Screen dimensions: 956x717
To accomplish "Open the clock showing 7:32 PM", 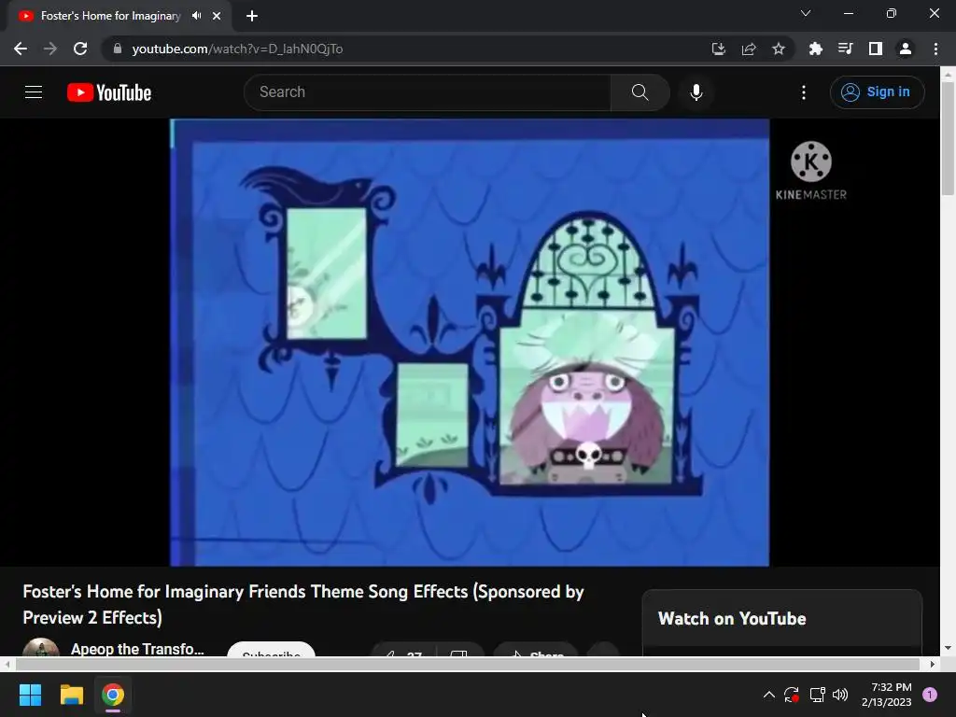I will tap(887, 695).
